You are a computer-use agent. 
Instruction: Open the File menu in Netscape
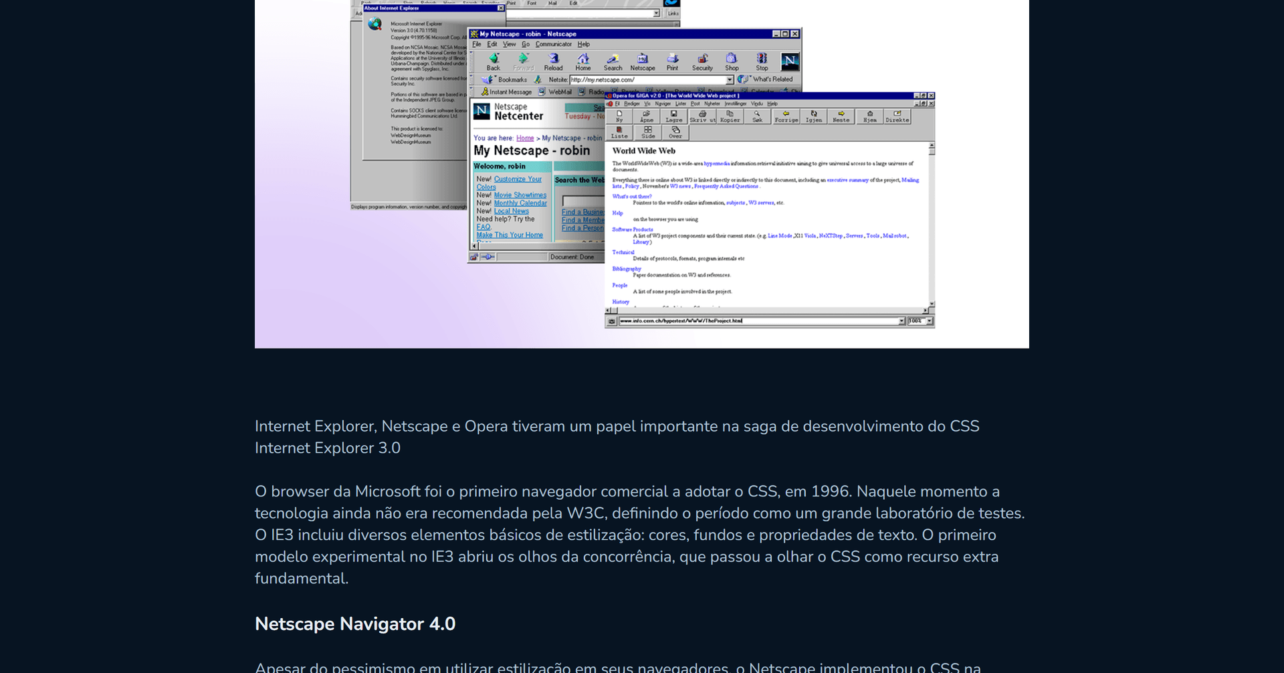(477, 44)
